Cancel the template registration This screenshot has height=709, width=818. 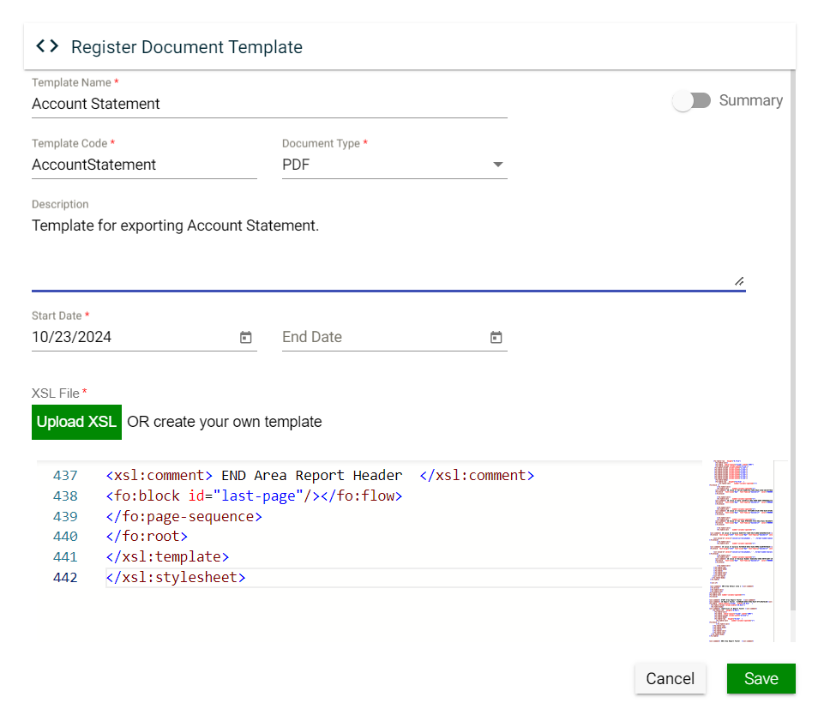670,678
